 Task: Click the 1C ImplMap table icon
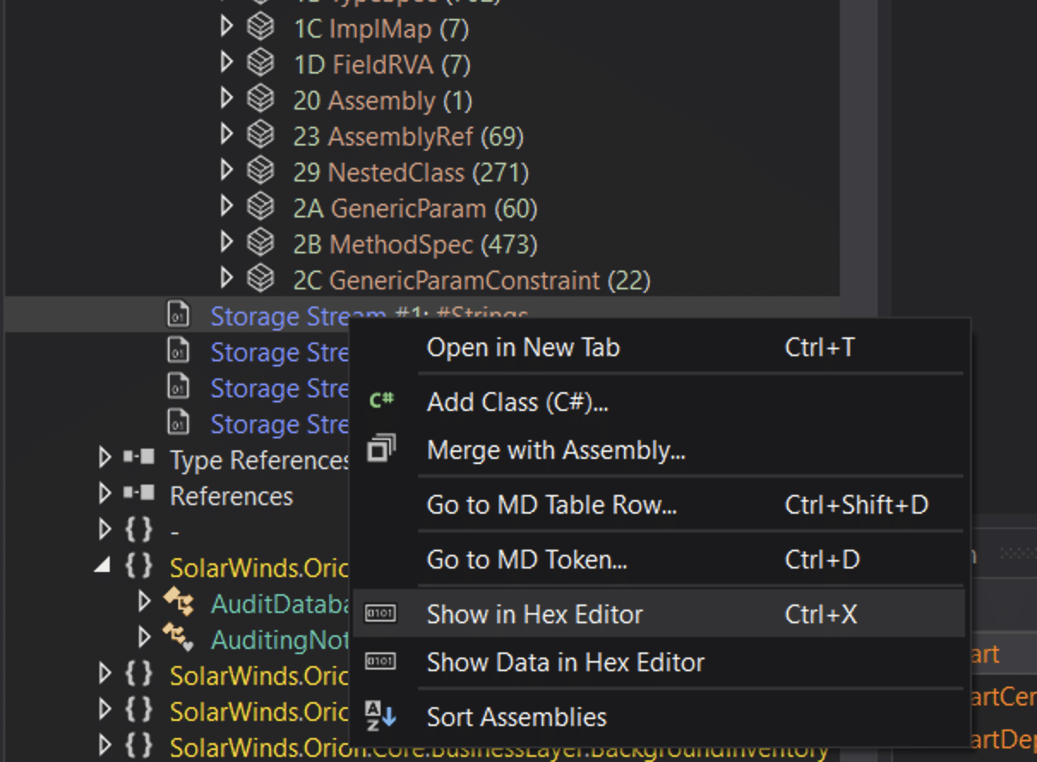tap(261, 28)
